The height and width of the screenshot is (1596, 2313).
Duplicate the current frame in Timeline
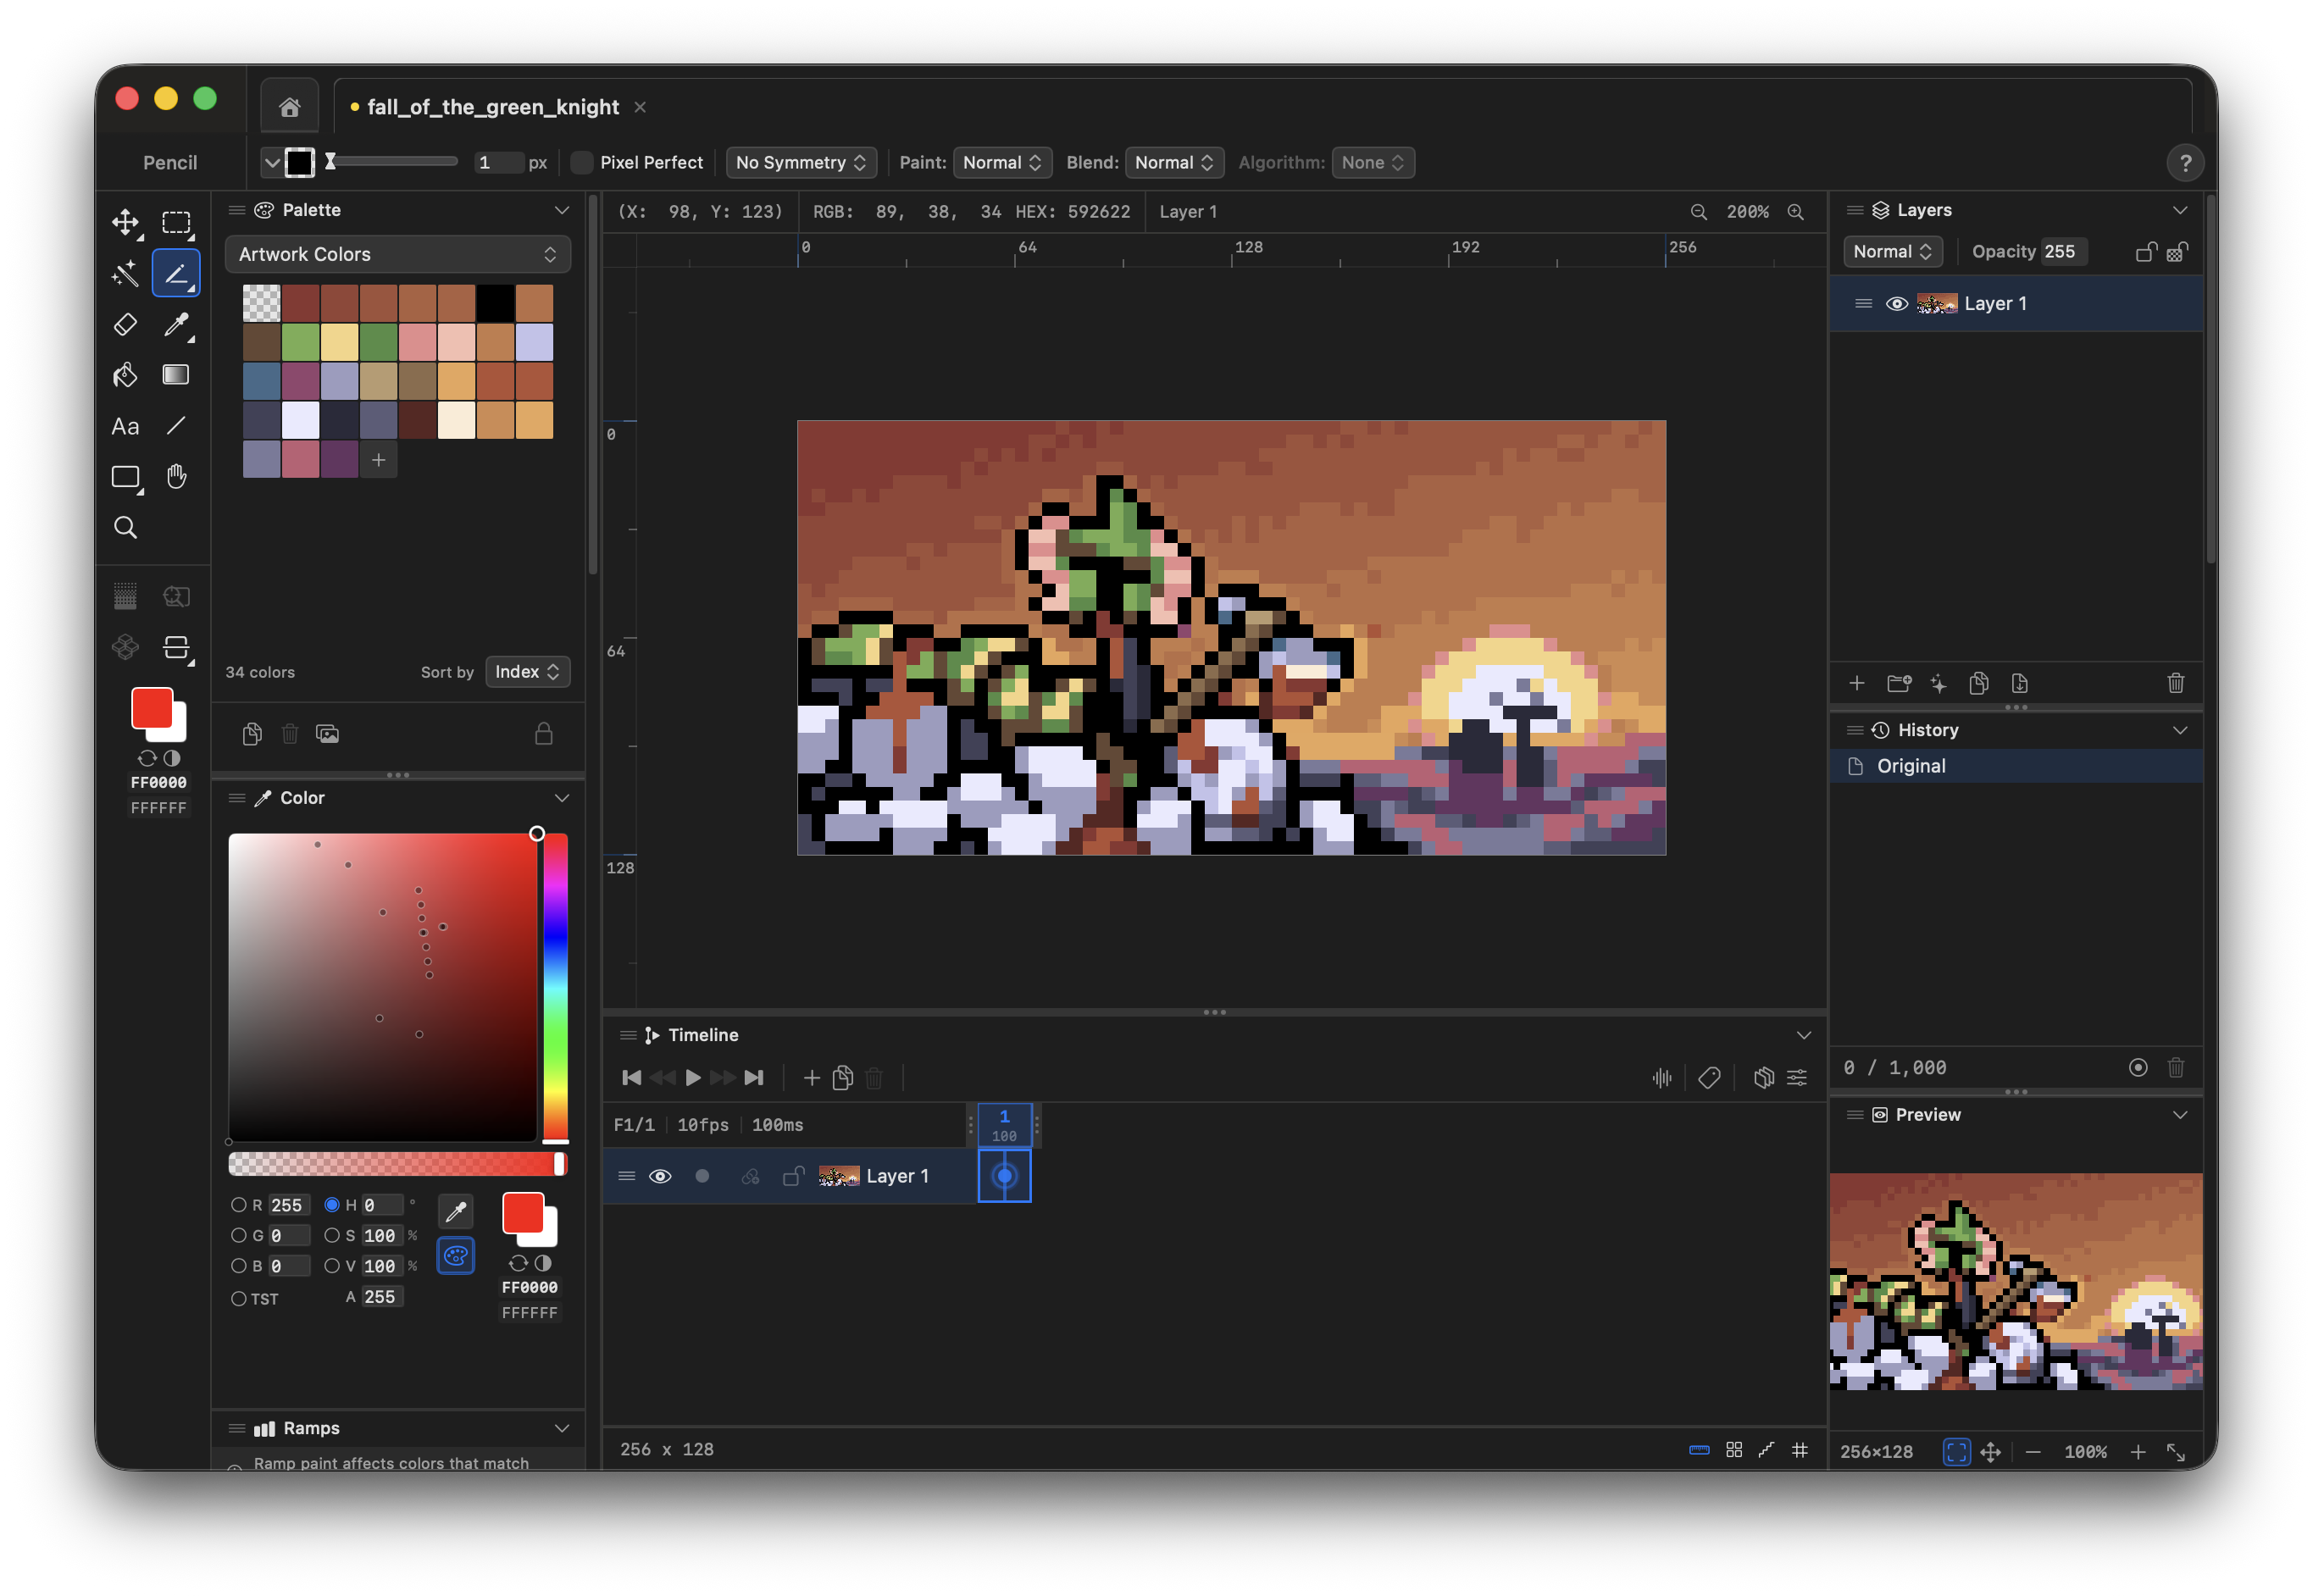pos(843,1078)
